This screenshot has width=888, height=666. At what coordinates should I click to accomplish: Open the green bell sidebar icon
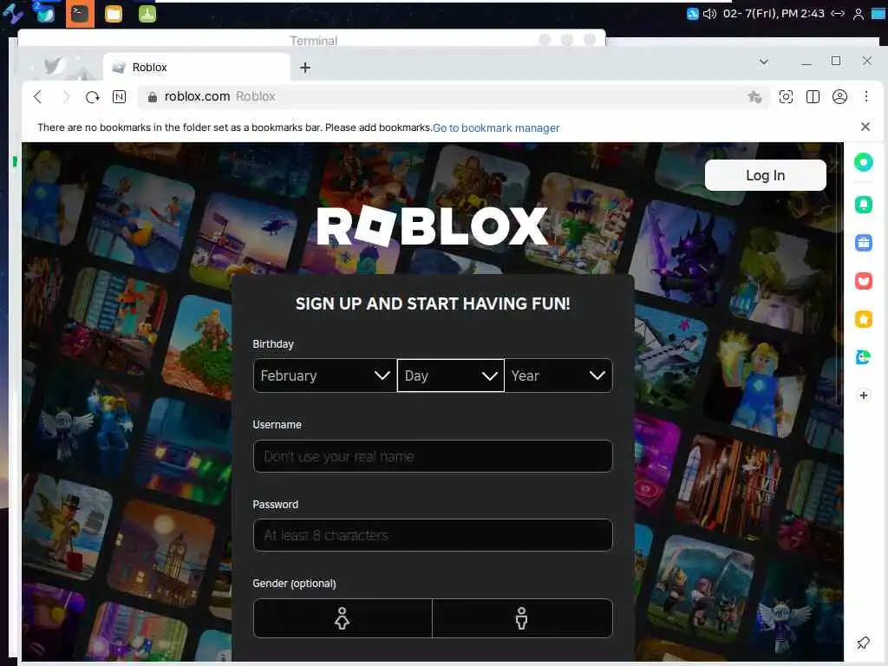[863, 205]
